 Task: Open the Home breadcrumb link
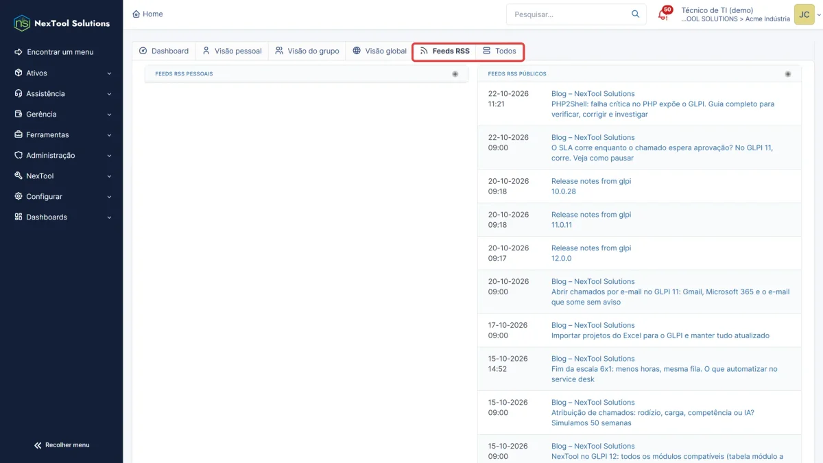(x=147, y=14)
